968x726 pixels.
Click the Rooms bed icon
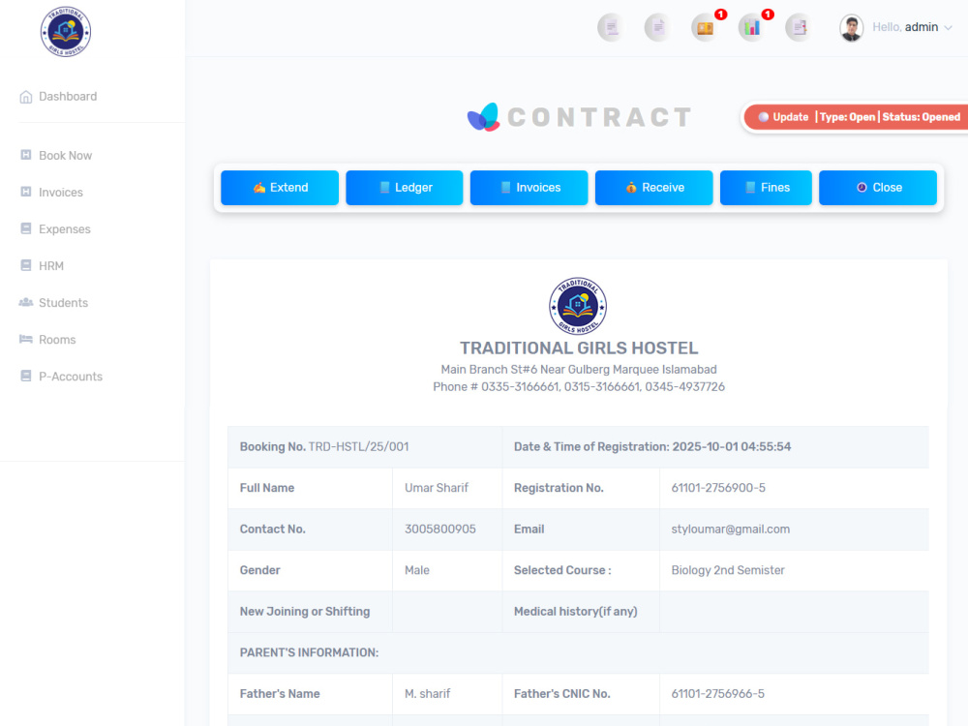[26, 339]
